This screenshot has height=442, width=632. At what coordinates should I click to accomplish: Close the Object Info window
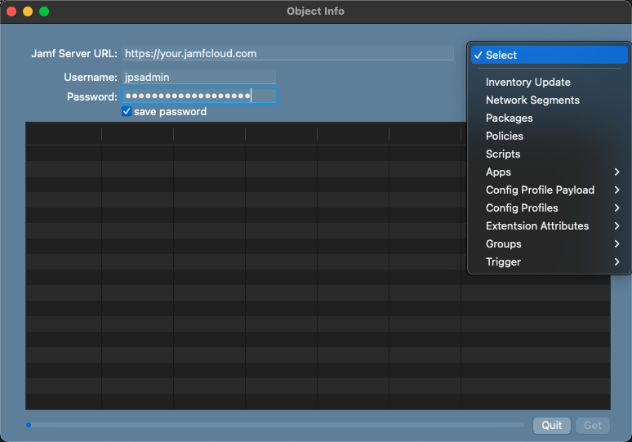click(x=11, y=11)
